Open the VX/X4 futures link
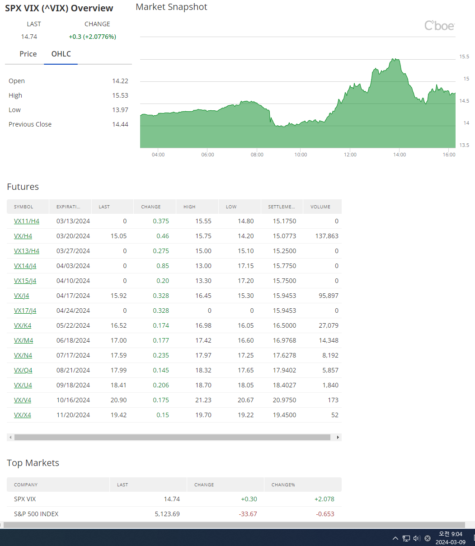The height and width of the screenshot is (546, 475). point(23,415)
